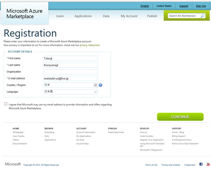Click the Sign Out link
This screenshot has width=211, height=174.
[201, 6]
